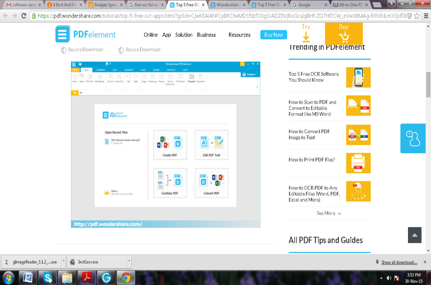Open 'How to OCR PDF to Any Editable Files' link
This screenshot has width=431, height=285.
coord(314,194)
